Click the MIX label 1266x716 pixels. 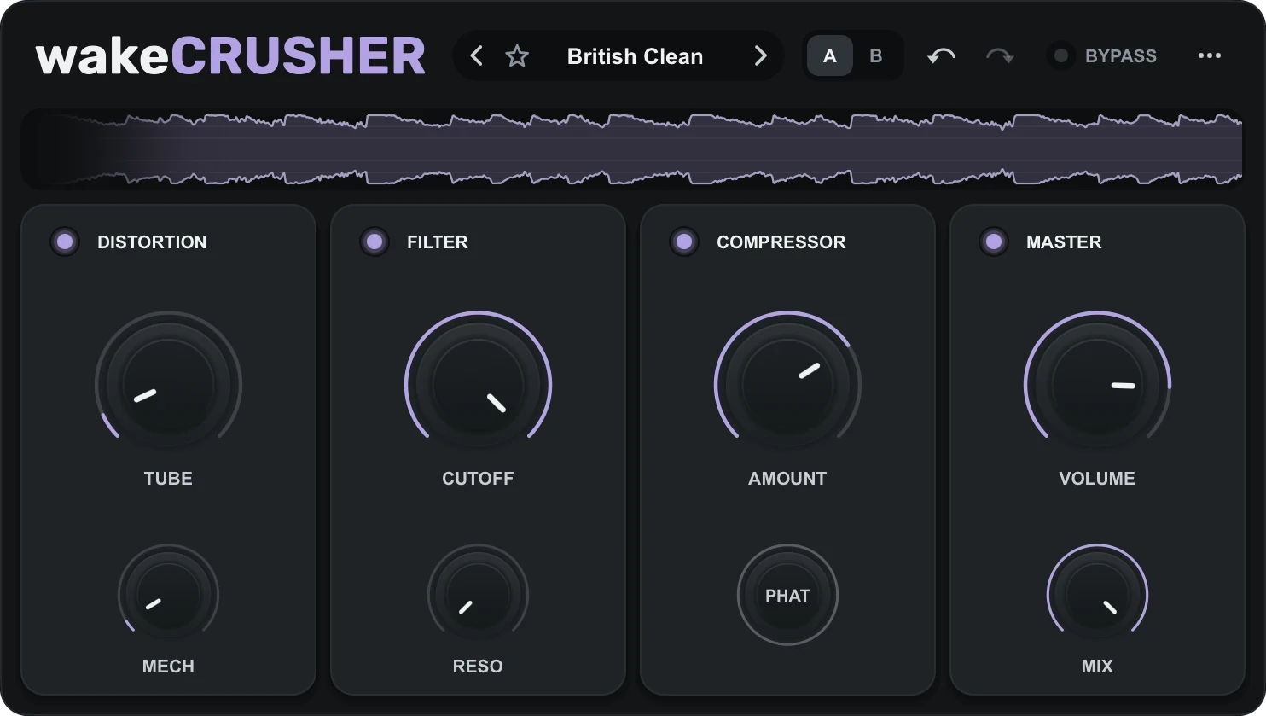tap(1097, 667)
